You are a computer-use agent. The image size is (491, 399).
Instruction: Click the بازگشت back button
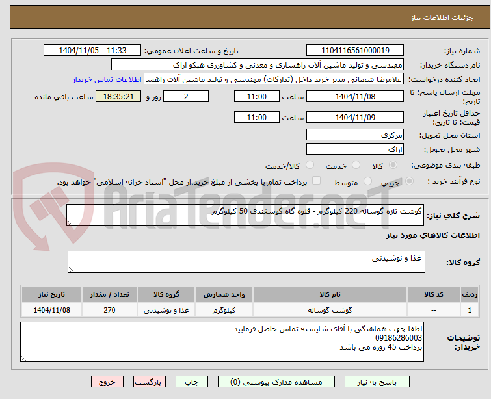tap(150, 382)
